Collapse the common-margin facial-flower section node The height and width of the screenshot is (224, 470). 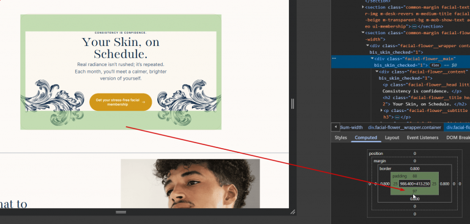click(x=363, y=32)
